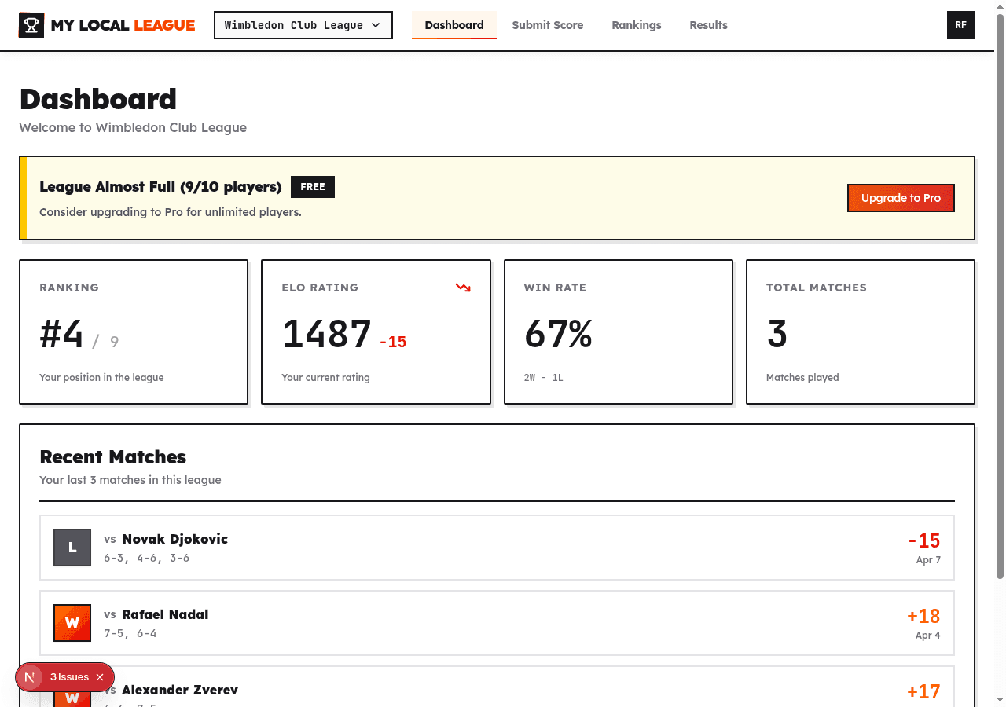The height and width of the screenshot is (707, 1006).
Task: Click the Win Rate 67% card
Action: point(618,332)
